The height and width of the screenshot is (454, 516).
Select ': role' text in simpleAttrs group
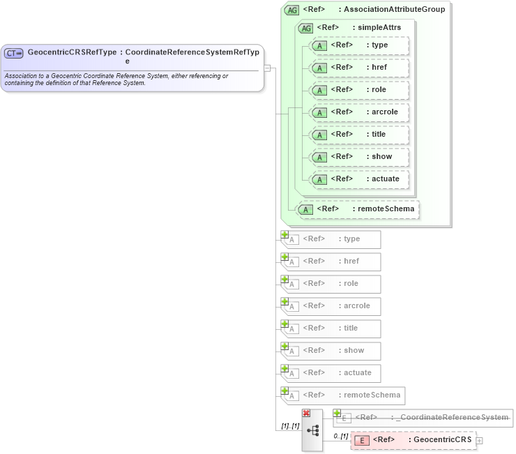[377, 89]
